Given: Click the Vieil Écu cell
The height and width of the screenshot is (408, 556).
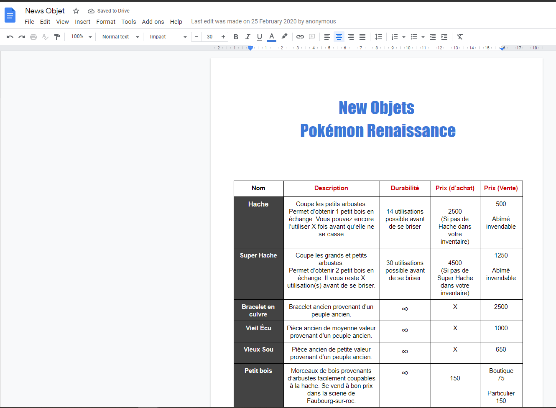Looking at the screenshot, I should 258,331.
